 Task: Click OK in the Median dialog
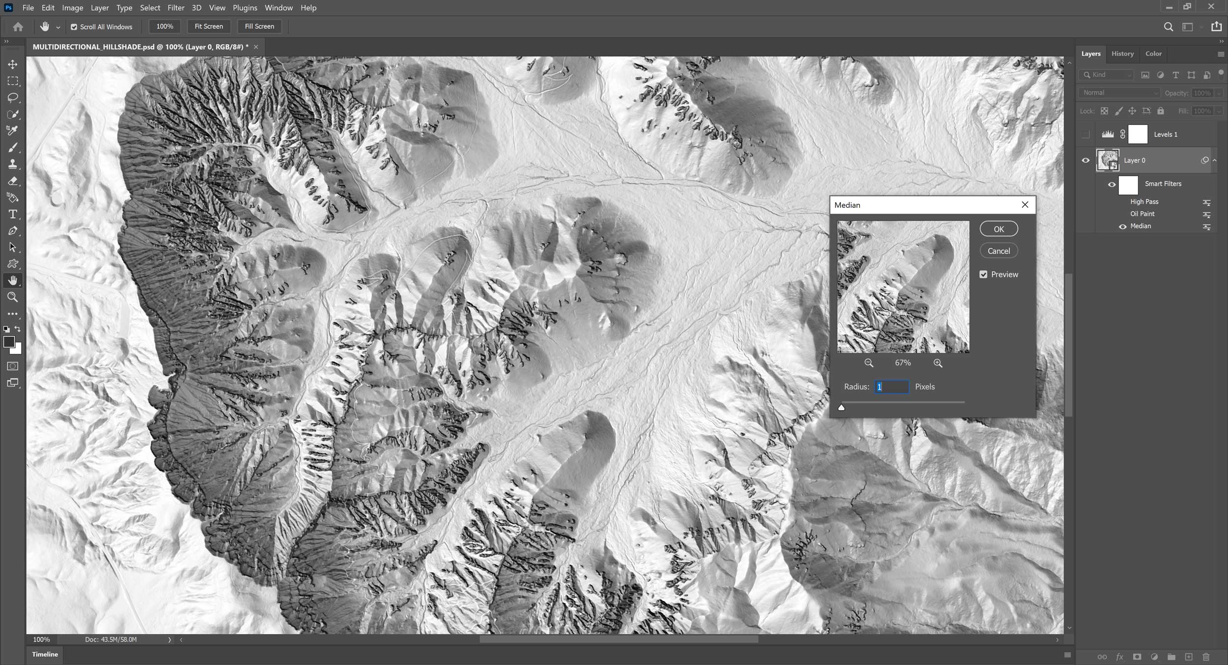pos(999,229)
